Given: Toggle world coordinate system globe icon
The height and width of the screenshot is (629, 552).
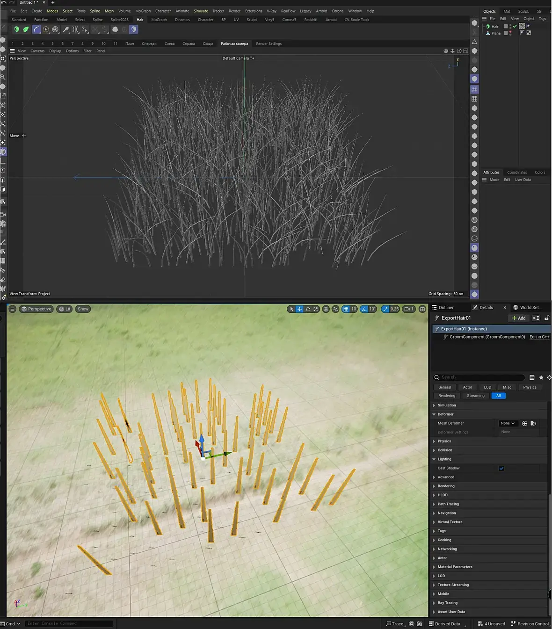Looking at the screenshot, I should pos(326,309).
